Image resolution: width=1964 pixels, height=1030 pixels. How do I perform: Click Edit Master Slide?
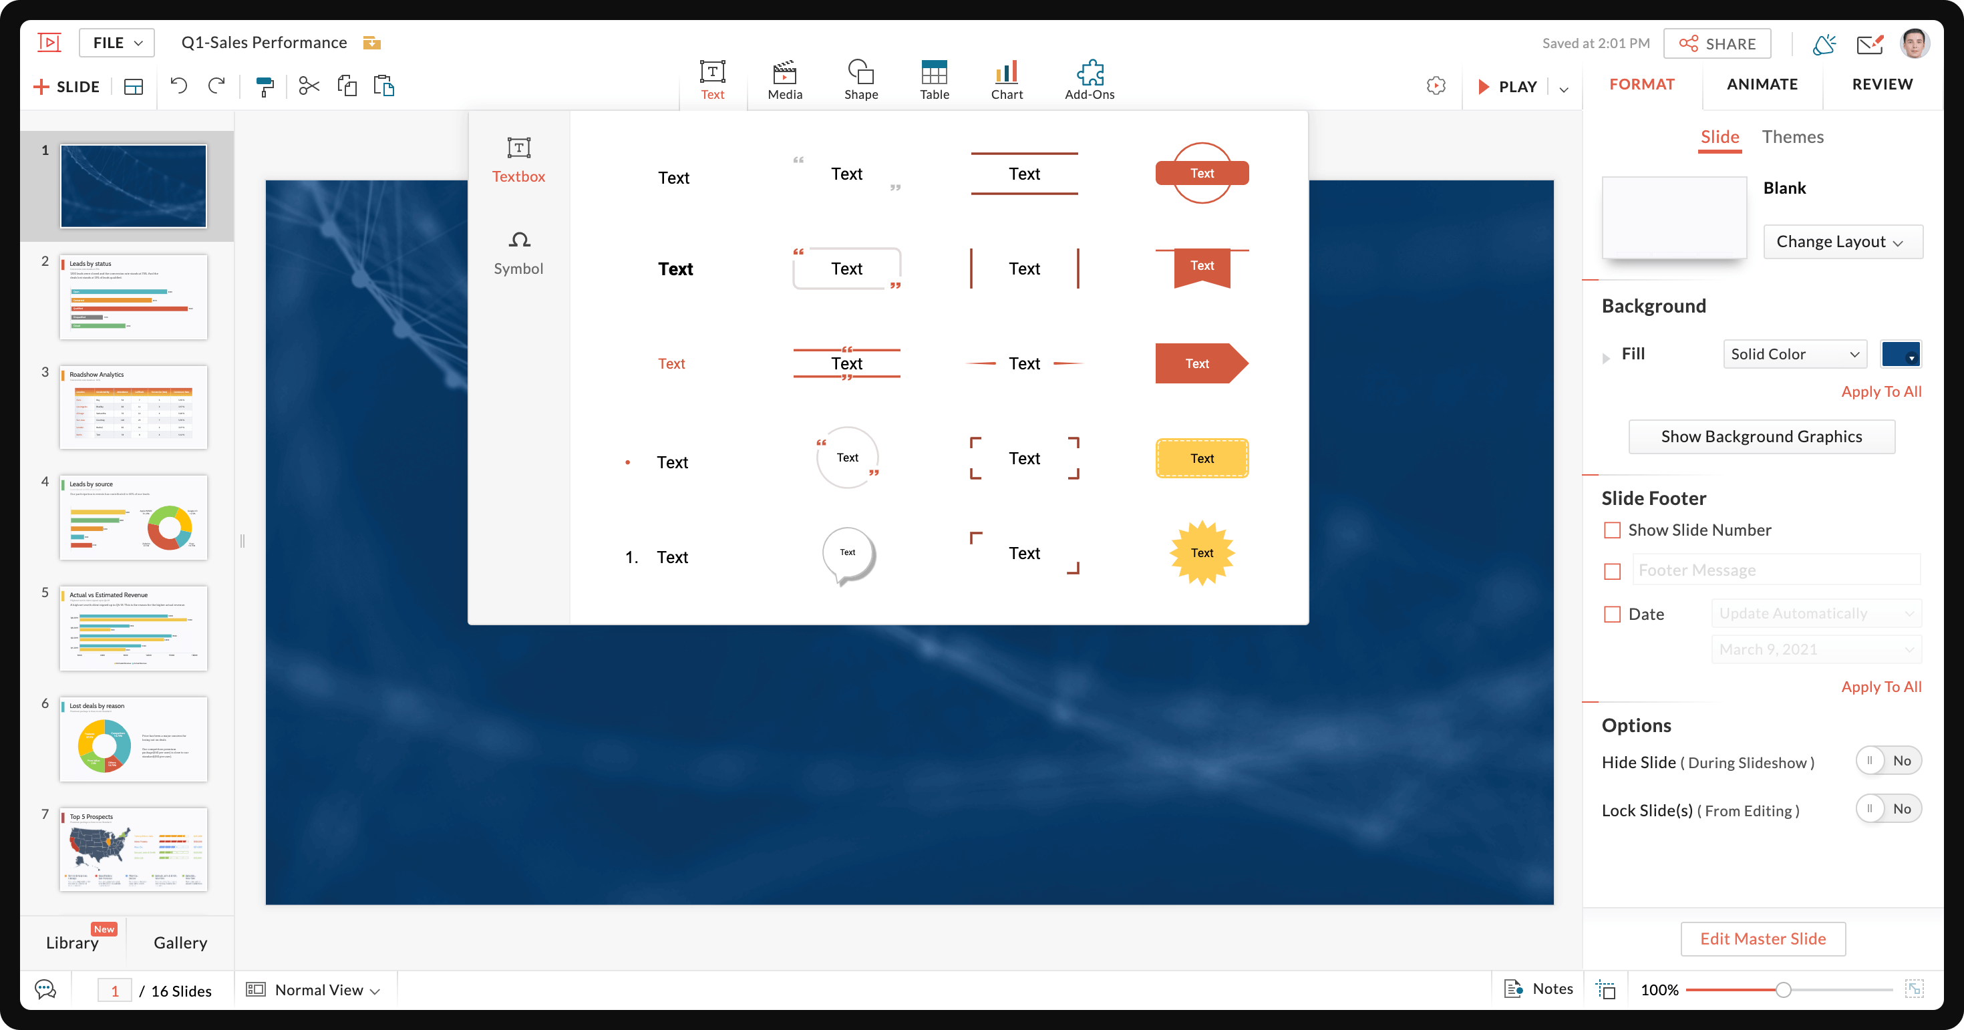point(1762,938)
